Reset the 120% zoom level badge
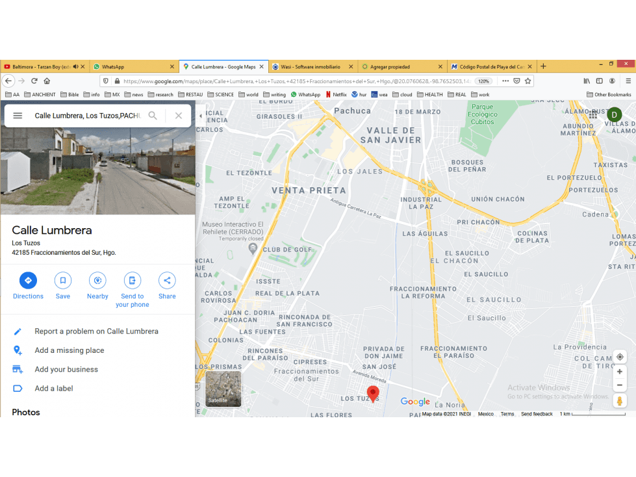The image size is (636, 477). tap(483, 81)
